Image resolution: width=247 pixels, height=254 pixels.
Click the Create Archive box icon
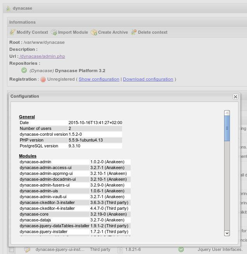point(94,32)
